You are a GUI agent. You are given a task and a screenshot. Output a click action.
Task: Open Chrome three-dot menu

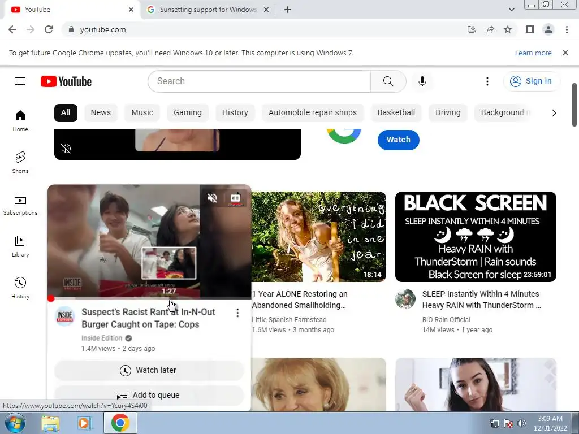pos(567,29)
